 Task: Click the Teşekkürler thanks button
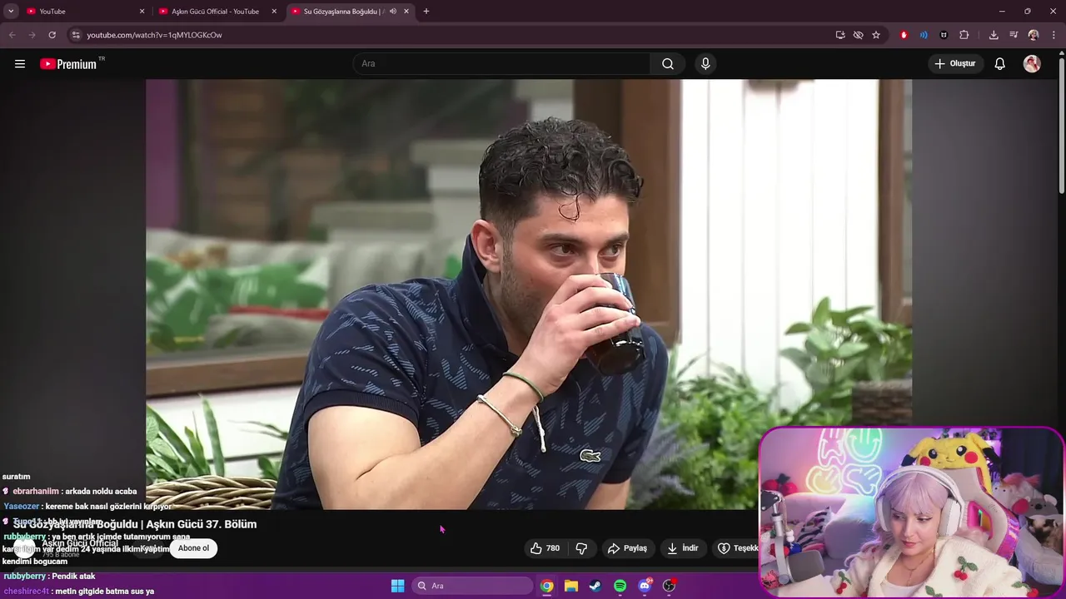click(737, 548)
